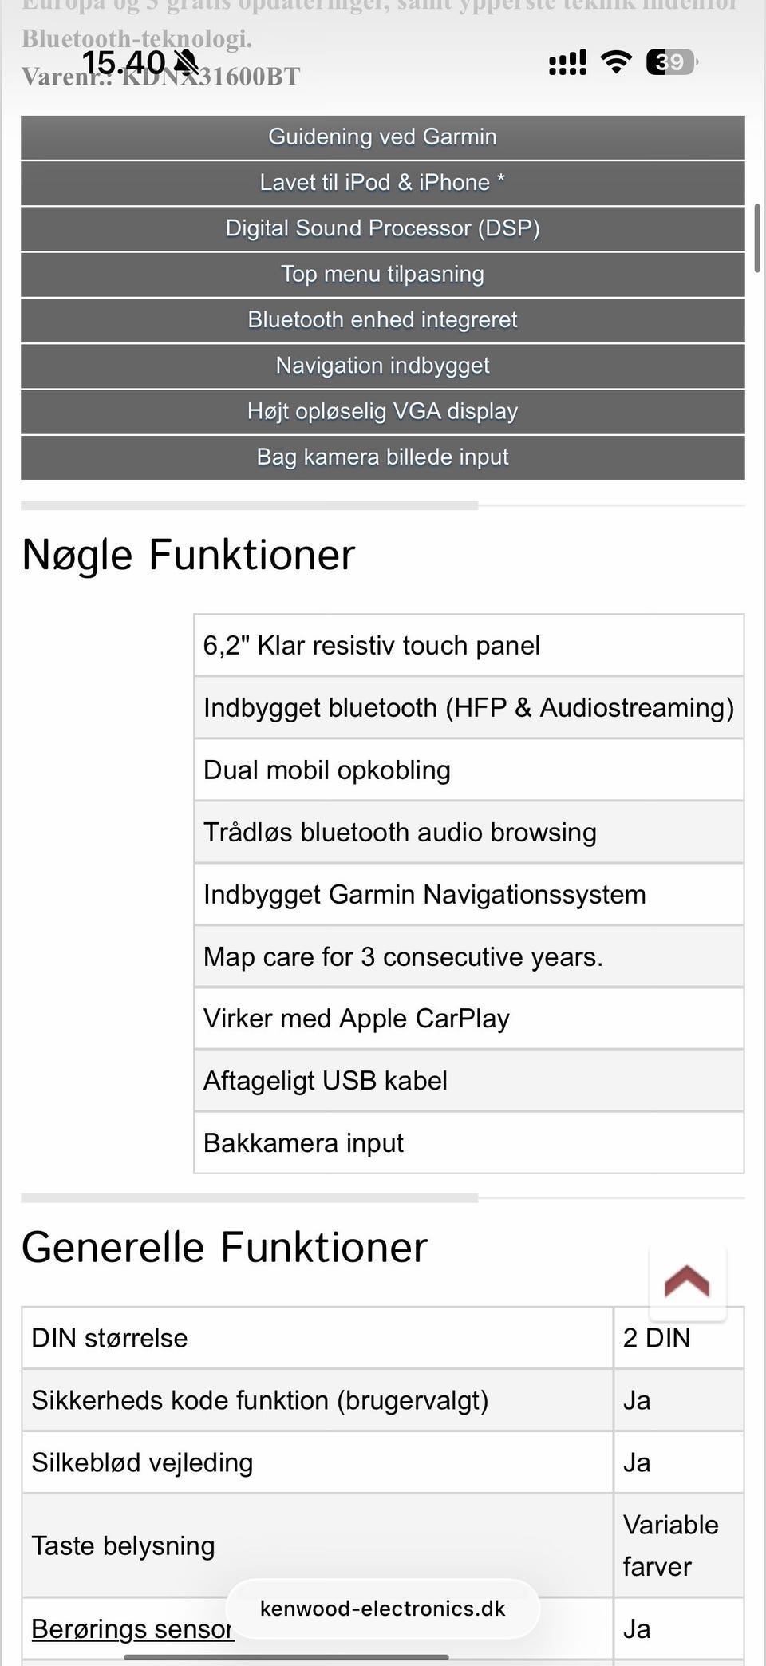Choose Bluetooth enhed integreret item
This screenshot has width=766, height=1666.
(383, 320)
